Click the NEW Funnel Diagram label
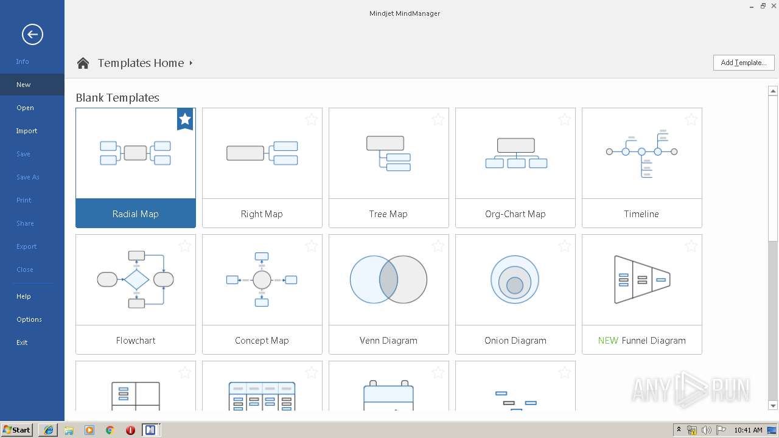Screen dimensions: 779x438 (642, 341)
